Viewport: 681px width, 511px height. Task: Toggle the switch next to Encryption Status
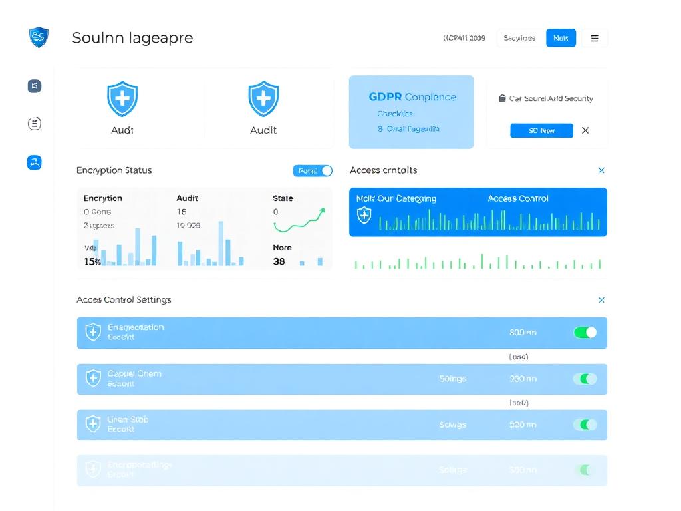coord(313,170)
